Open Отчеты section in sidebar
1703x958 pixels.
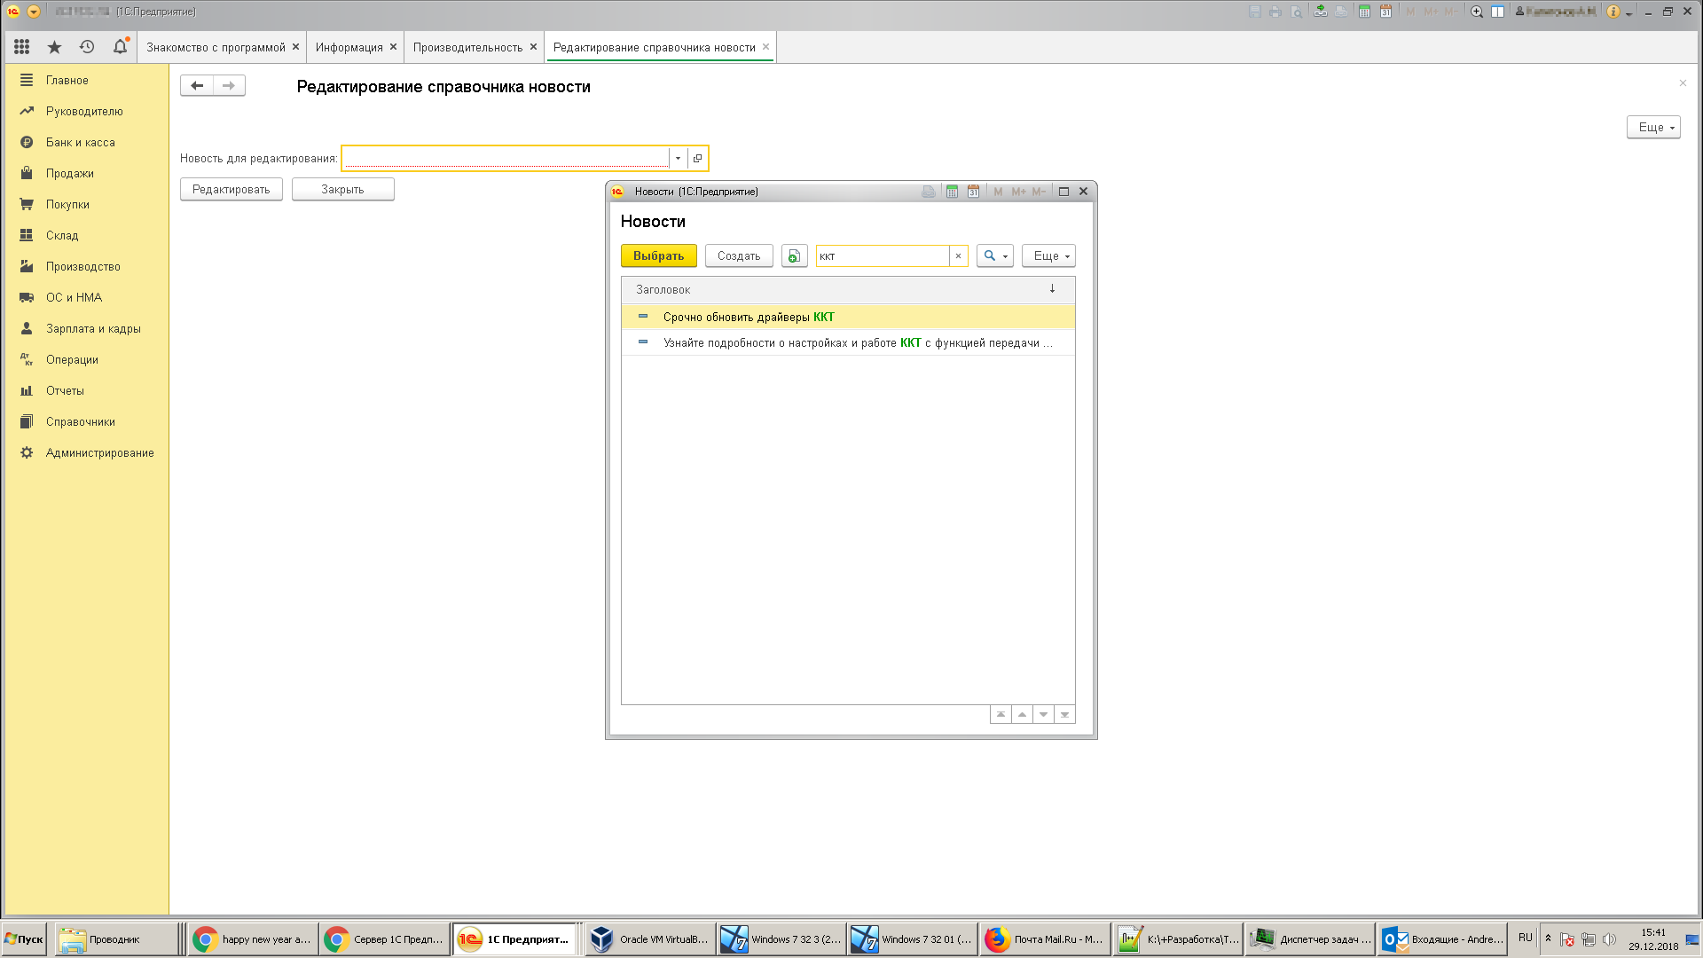pos(65,390)
